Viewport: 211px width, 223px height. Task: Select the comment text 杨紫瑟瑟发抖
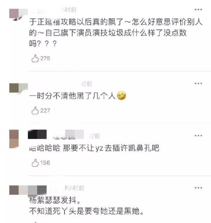tap(55, 200)
